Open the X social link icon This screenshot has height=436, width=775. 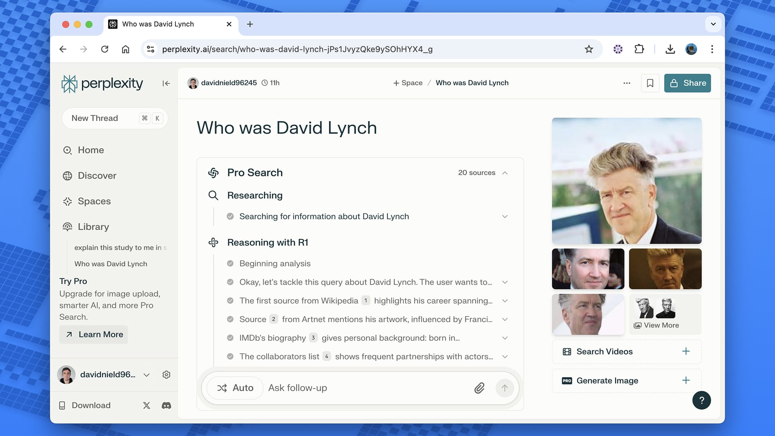coord(146,405)
